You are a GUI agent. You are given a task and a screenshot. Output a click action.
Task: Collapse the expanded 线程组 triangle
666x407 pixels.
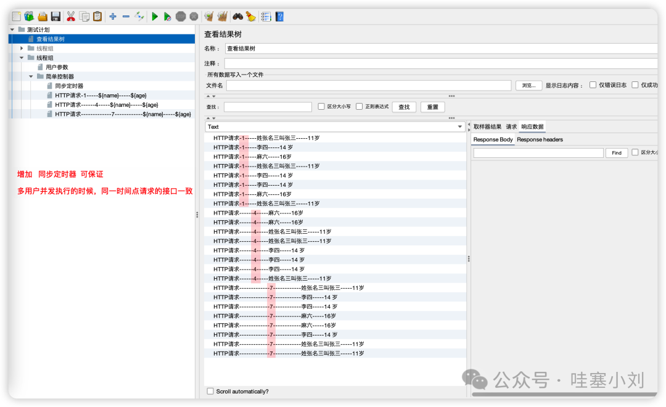click(x=22, y=58)
